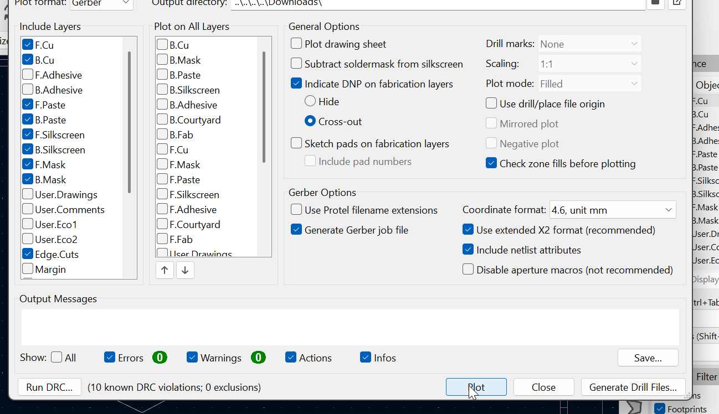The image size is (719, 414).
Task: Open the Coordinate format dropdown
Action: 613,210
